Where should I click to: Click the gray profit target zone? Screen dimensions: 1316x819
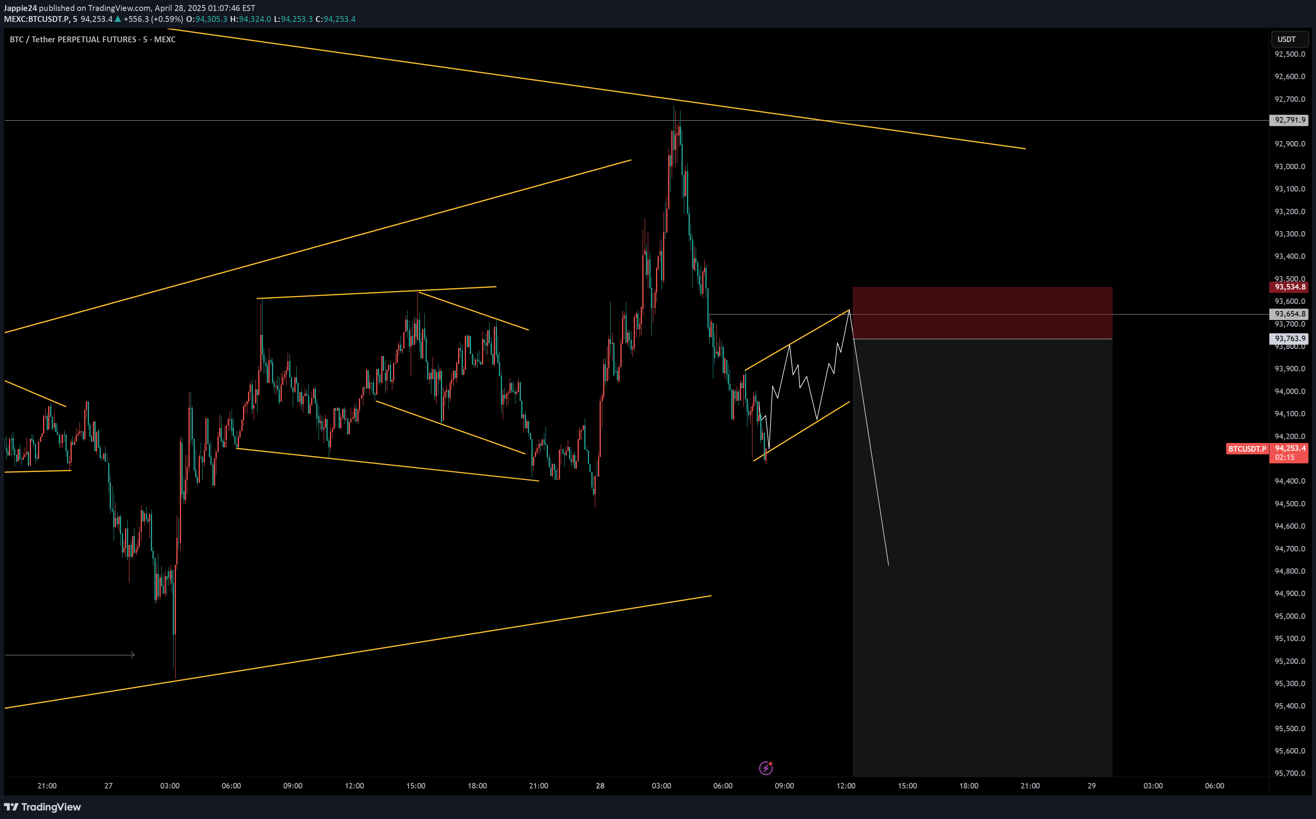[x=982, y=557]
